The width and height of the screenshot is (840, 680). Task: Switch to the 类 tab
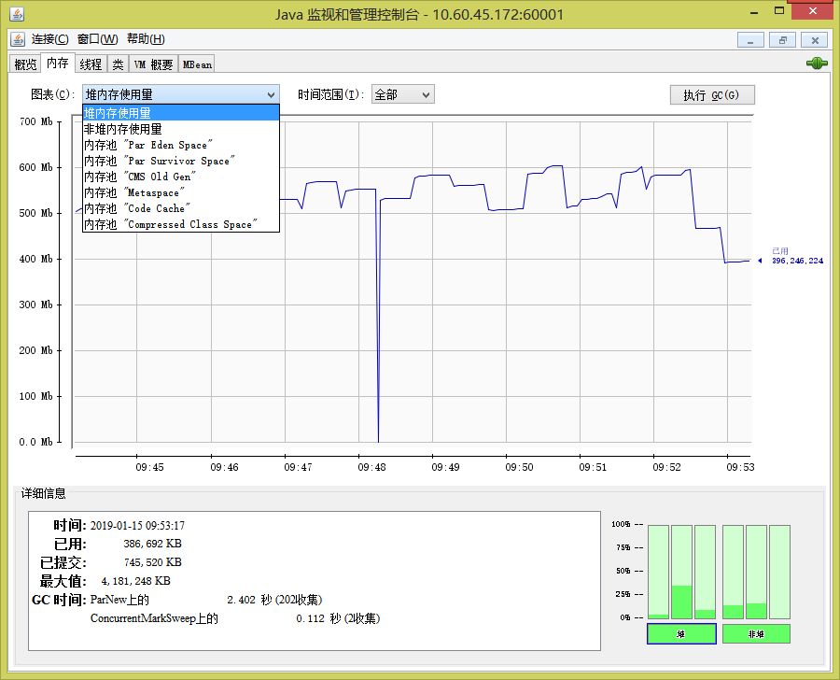pos(118,64)
